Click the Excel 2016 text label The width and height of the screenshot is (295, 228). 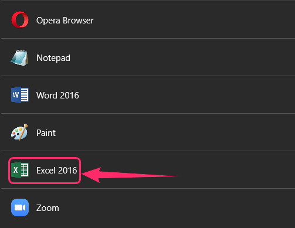click(57, 171)
